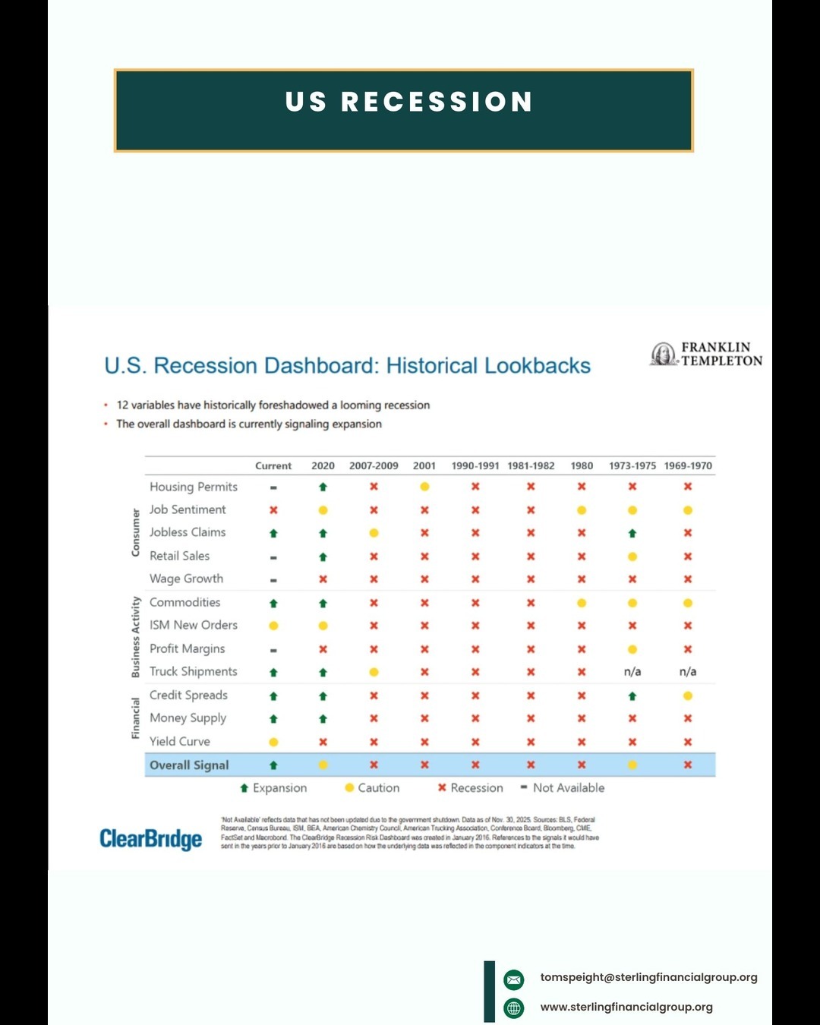
Task: Select the Not Available dash in the legend
Action: (x=524, y=787)
